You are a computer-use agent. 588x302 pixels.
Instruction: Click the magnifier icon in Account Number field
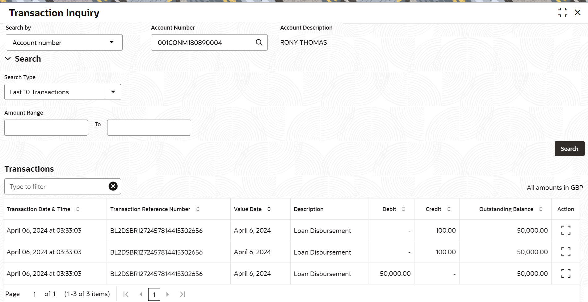coord(259,43)
